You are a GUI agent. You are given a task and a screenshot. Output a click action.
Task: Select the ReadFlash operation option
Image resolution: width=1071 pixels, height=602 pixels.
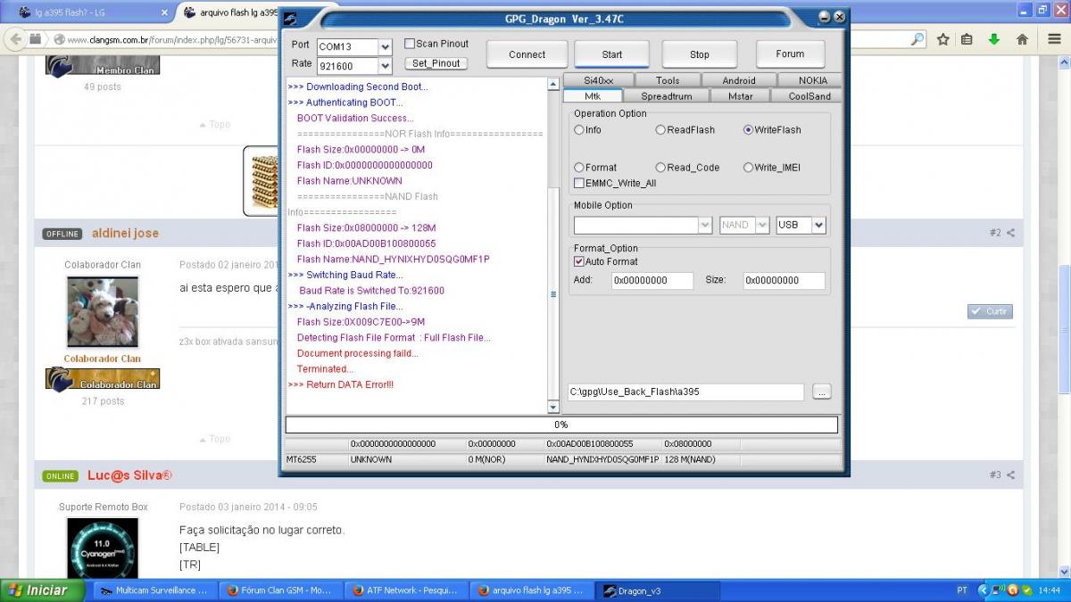660,130
